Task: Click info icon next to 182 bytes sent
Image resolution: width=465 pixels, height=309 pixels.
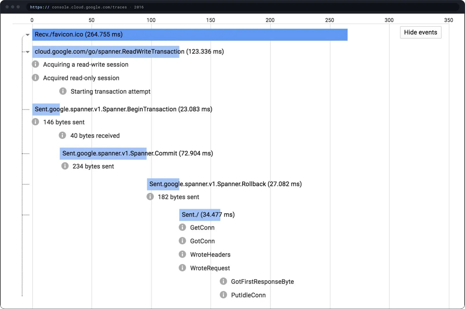Action: click(x=150, y=197)
